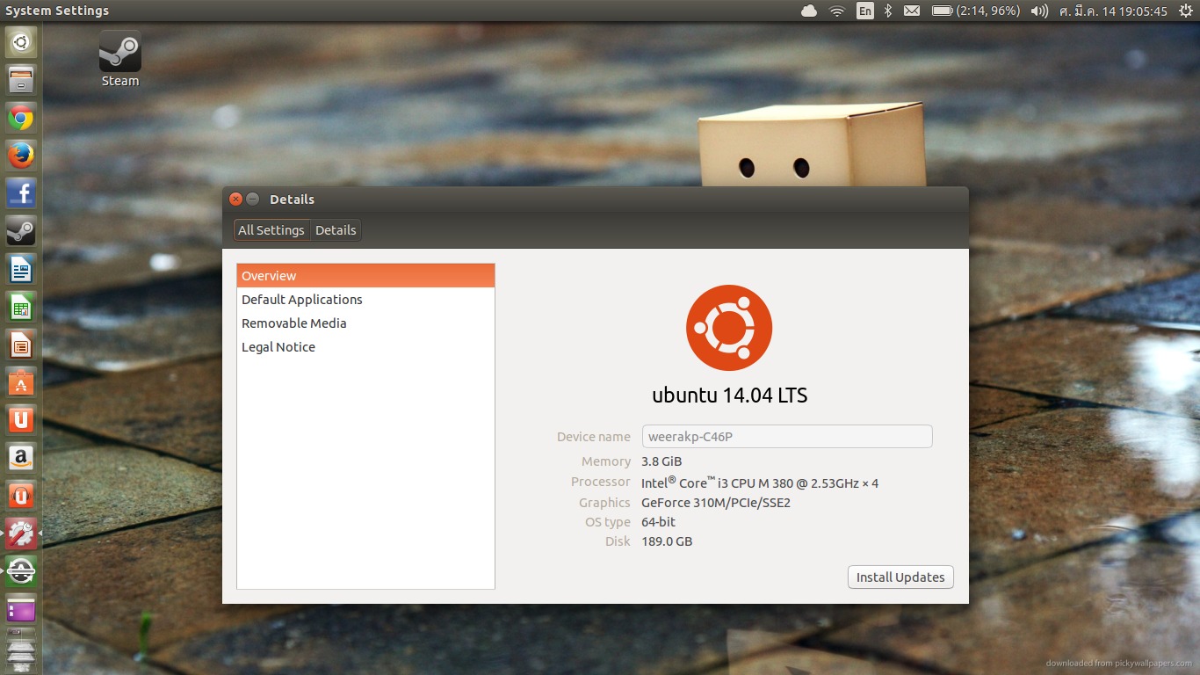This screenshot has width=1200, height=675.
Task: Select Overview in the Details sidebar
Action: click(x=365, y=276)
